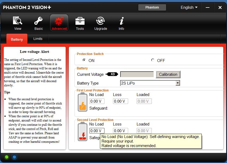Edit Second Level No Load voltage field

[x=97, y=131]
